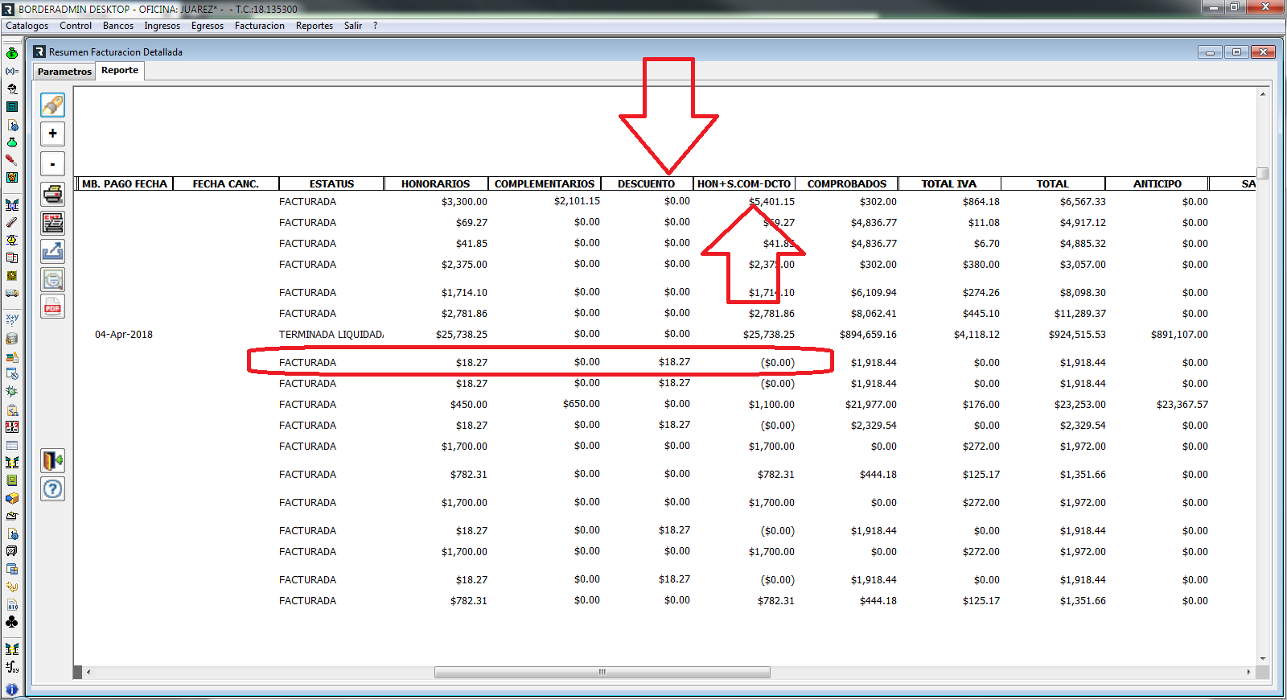
Task: Click the exit door icon
Action: pos(52,461)
